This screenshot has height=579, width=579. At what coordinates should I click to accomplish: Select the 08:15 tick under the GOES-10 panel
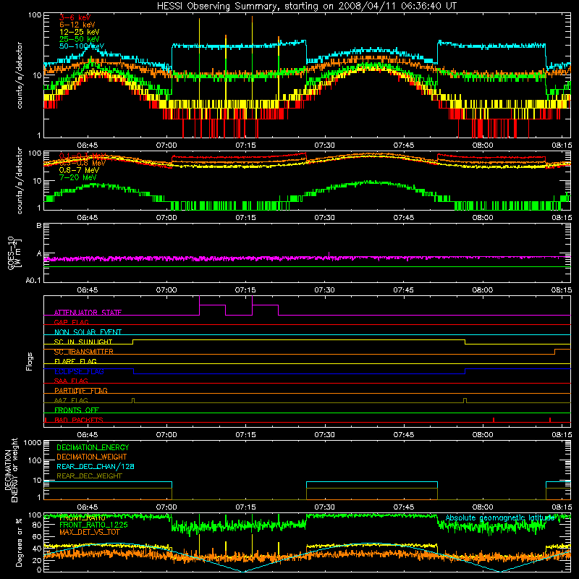[x=562, y=289]
